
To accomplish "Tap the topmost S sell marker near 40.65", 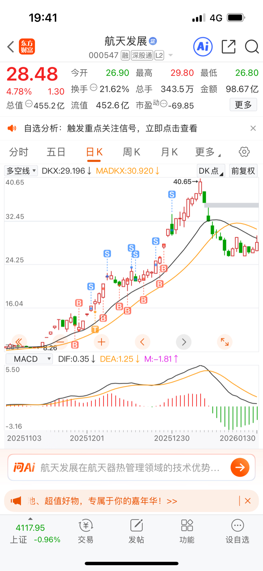I will pyautogui.click(x=172, y=194).
